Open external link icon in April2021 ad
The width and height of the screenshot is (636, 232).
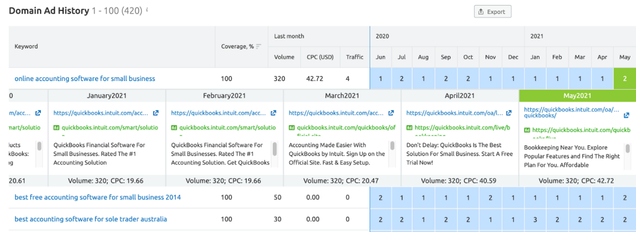point(509,113)
